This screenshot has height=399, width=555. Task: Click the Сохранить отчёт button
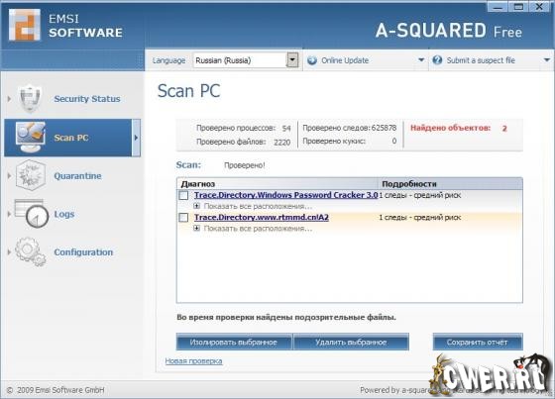tap(478, 342)
